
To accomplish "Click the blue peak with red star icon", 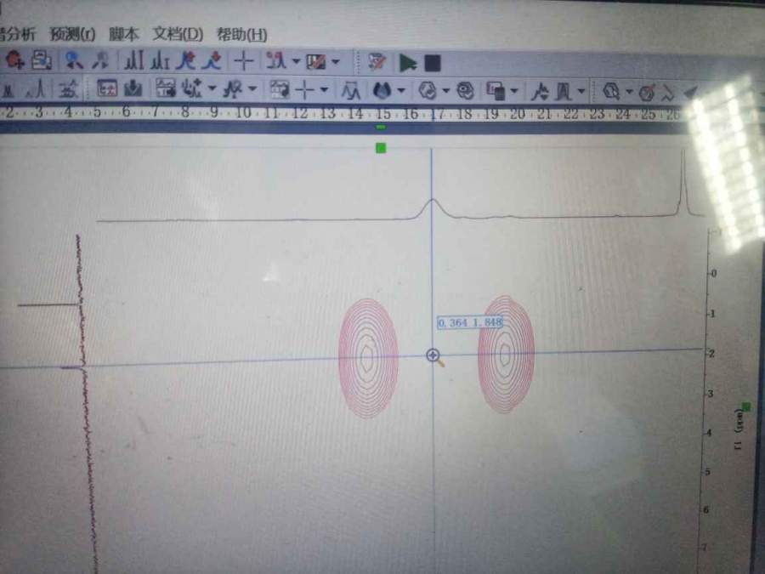I will (x=185, y=60).
